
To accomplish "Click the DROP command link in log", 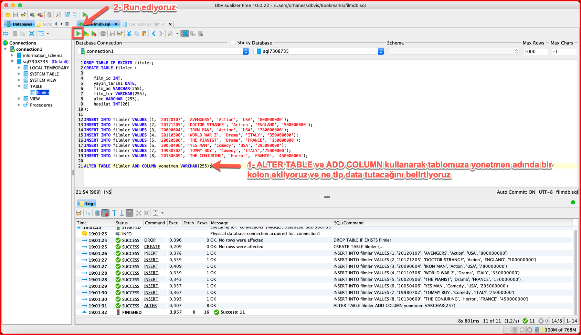I will click(x=150, y=240).
